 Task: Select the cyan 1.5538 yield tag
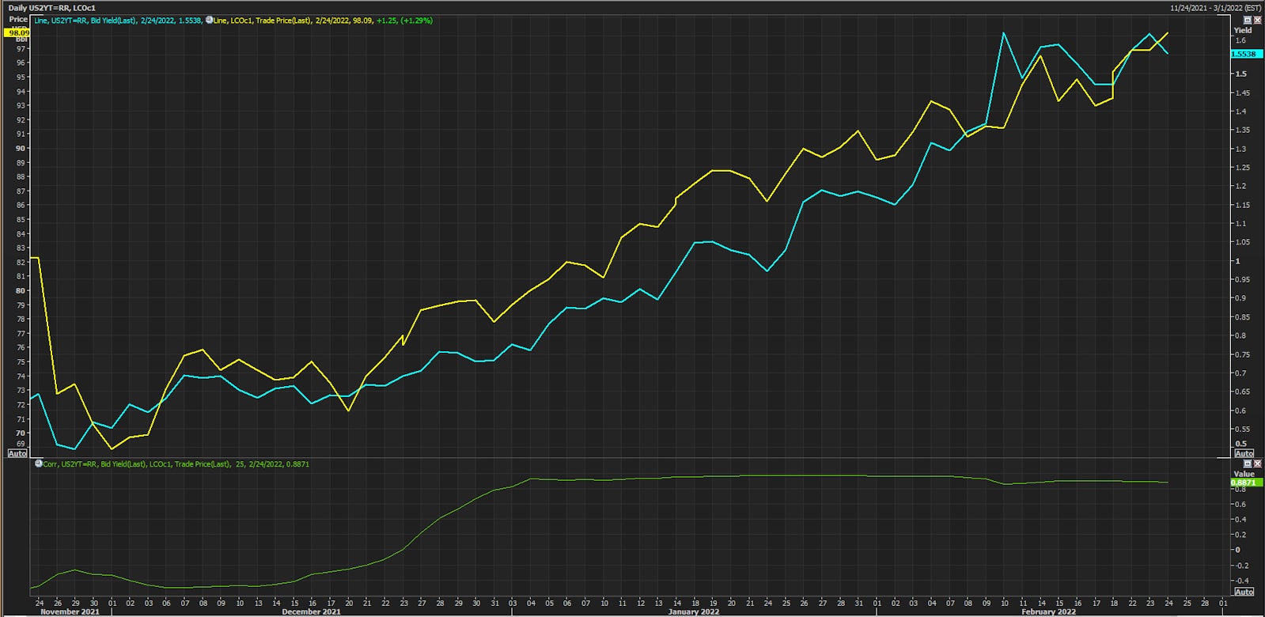[x=1244, y=54]
